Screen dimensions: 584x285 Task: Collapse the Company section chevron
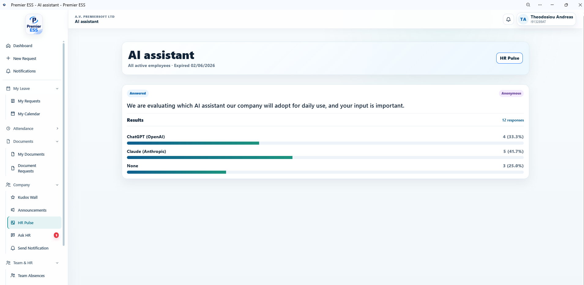(57, 185)
